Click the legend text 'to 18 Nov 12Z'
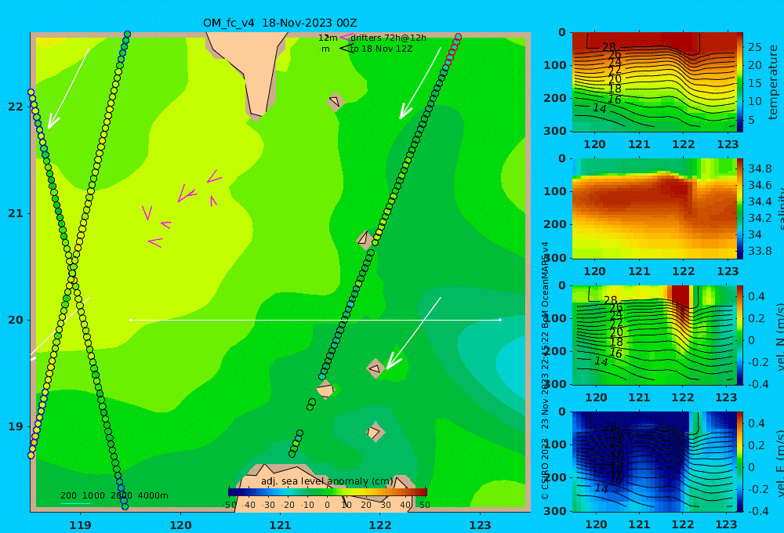784x533 pixels. 382,49
